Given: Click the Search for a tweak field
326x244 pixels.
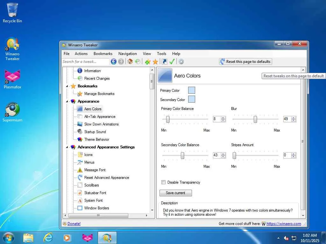Looking at the screenshot, I should tap(85, 62).
